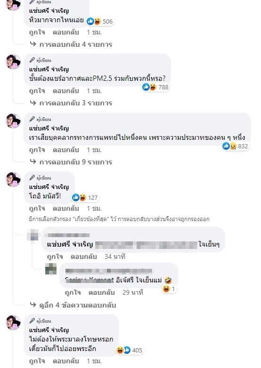Reply to the comment posted 29 minutes ago
The image size is (261, 368).
102,292
